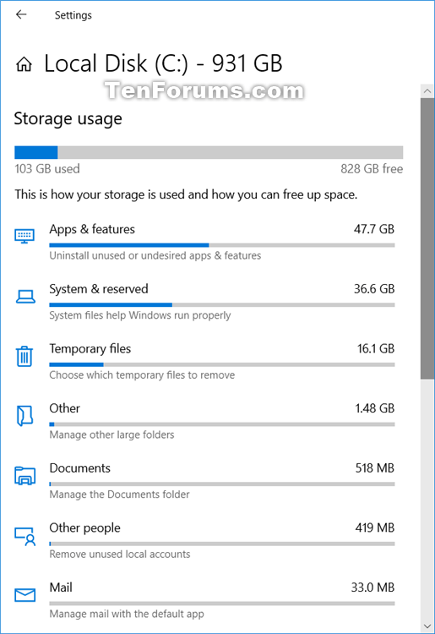
Task: Open System & reserved storage details
Action: click(x=204, y=302)
